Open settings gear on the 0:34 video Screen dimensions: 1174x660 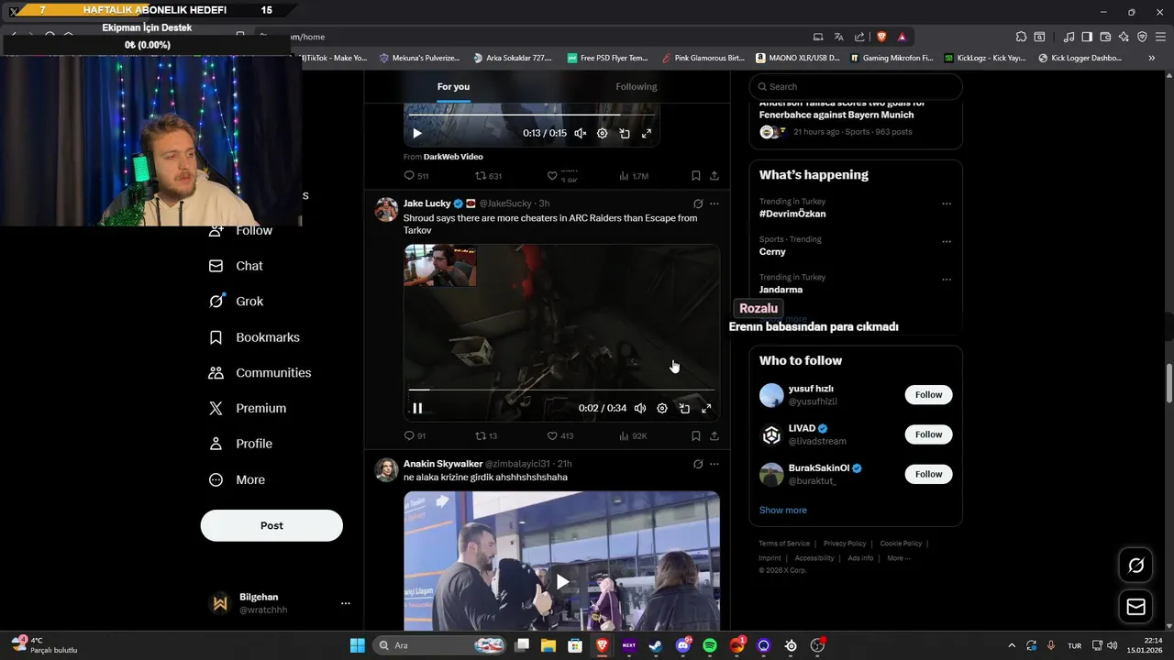pos(662,408)
